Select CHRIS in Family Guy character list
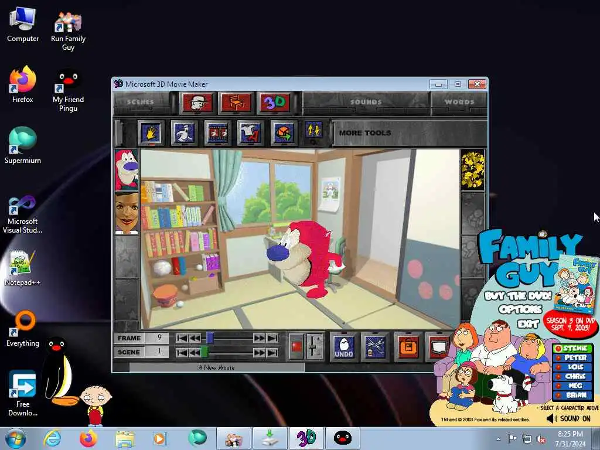Viewport: 600px width, 450px height. click(572, 377)
